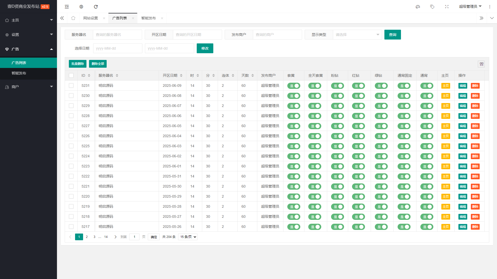The width and height of the screenshot is (497, 279).
Task: Click the globe language icon
Action: [81, 6]
